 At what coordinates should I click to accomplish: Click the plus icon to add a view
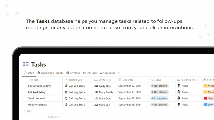pyautogui.click(x=119, y=73)
